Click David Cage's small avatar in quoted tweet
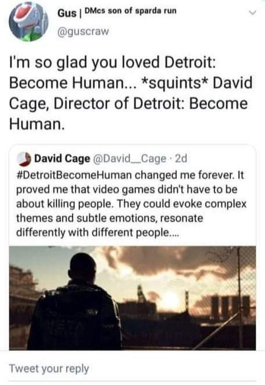 pyautogui.click(x=24, y=159)
